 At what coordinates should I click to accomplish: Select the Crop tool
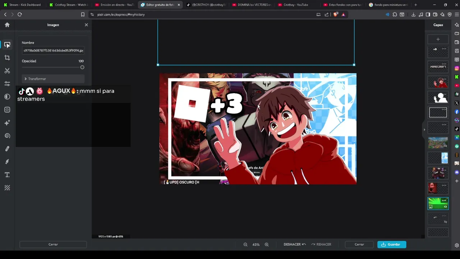click(7, 58)
